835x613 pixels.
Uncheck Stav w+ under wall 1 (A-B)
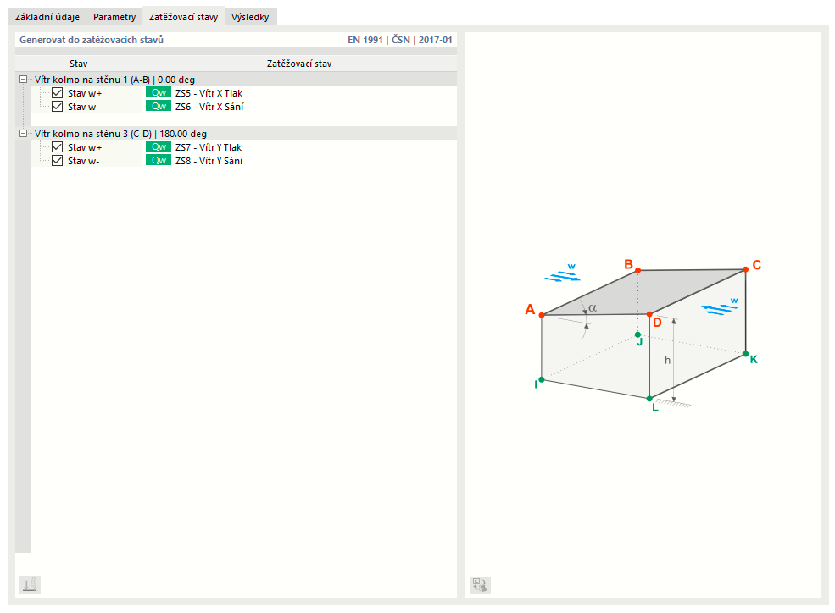[58, 93]
